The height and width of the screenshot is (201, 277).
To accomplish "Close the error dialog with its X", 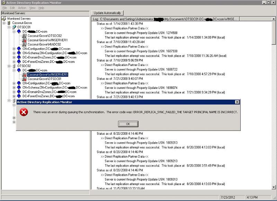I will [237, 102].
